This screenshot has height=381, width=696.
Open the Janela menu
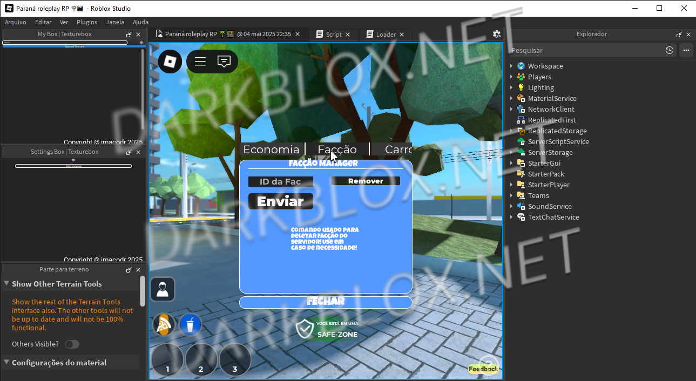[115, 22]
